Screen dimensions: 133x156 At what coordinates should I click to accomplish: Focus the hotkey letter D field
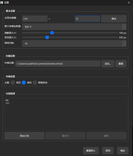[88, 19]
